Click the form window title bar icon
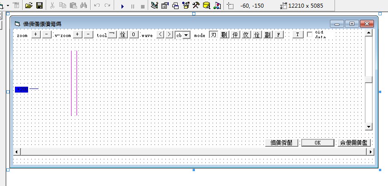The height and width of the screenshot is (186, 388). (x=17, y=24)
